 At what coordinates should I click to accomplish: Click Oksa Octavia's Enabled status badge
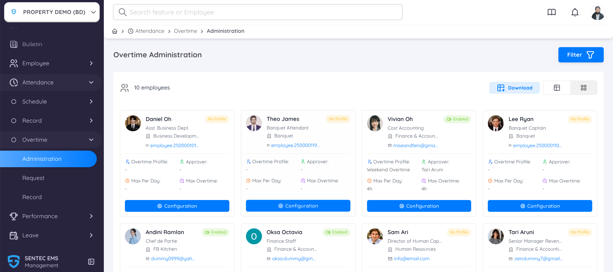click(x=336, y=232)
